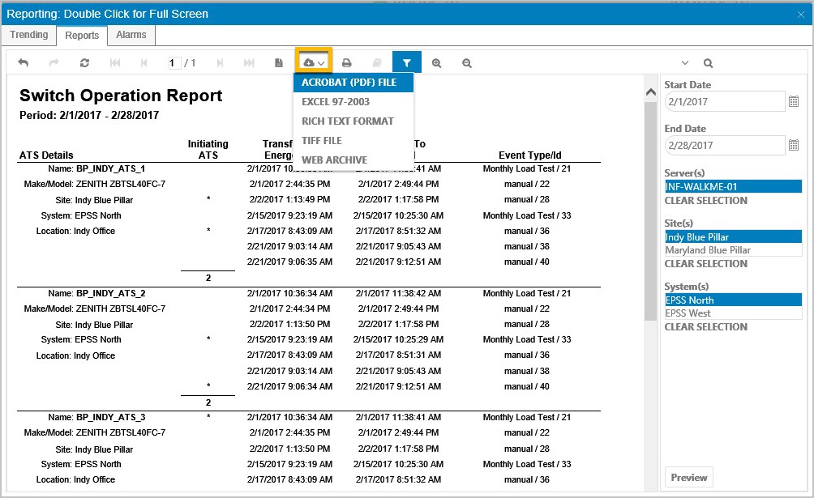Open the export cloud dropdown
Viewport: 814px width, 498px height.
pos(314,63)
